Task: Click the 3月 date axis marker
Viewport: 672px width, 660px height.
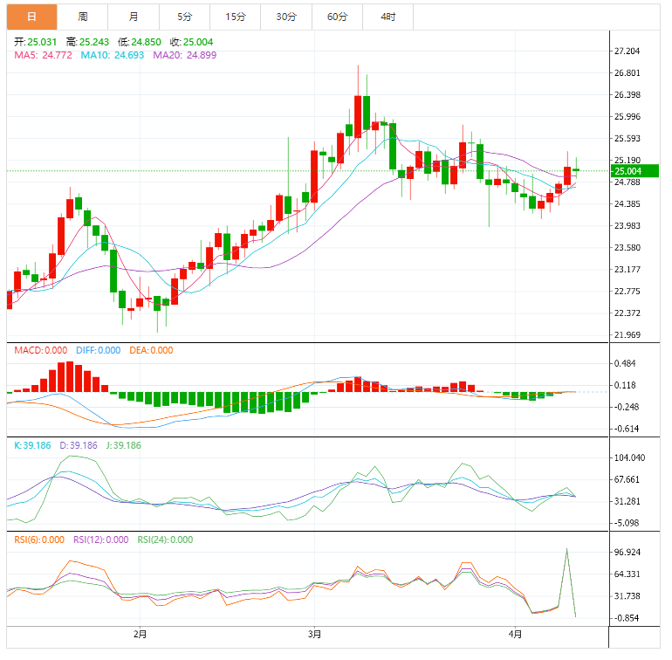Action: click(315, 634)
